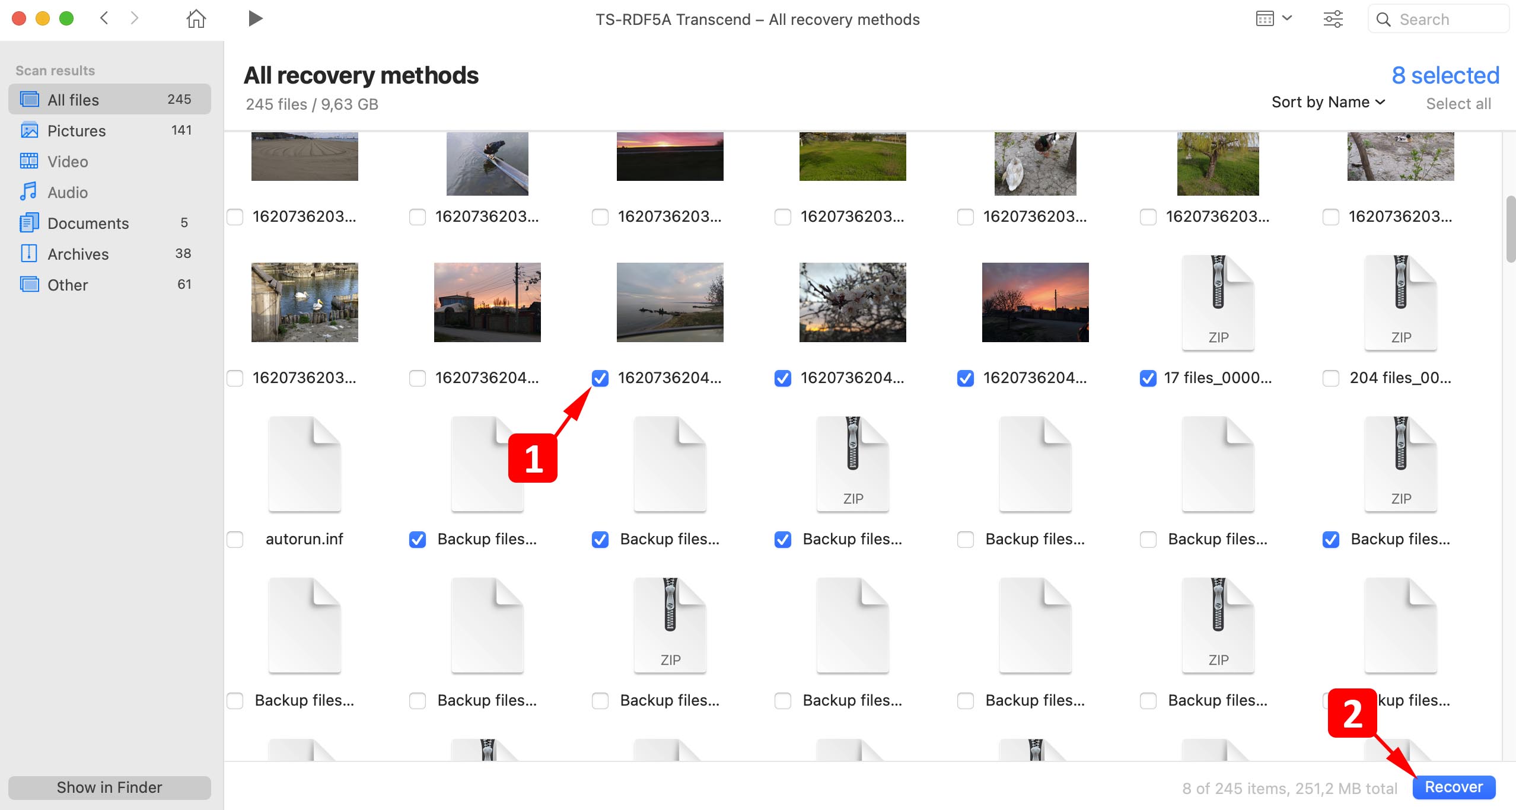Viewport: 1516px width, 810px height.
Task: Select the autorun.inf file icon
Action: click(x=305, y=464)
